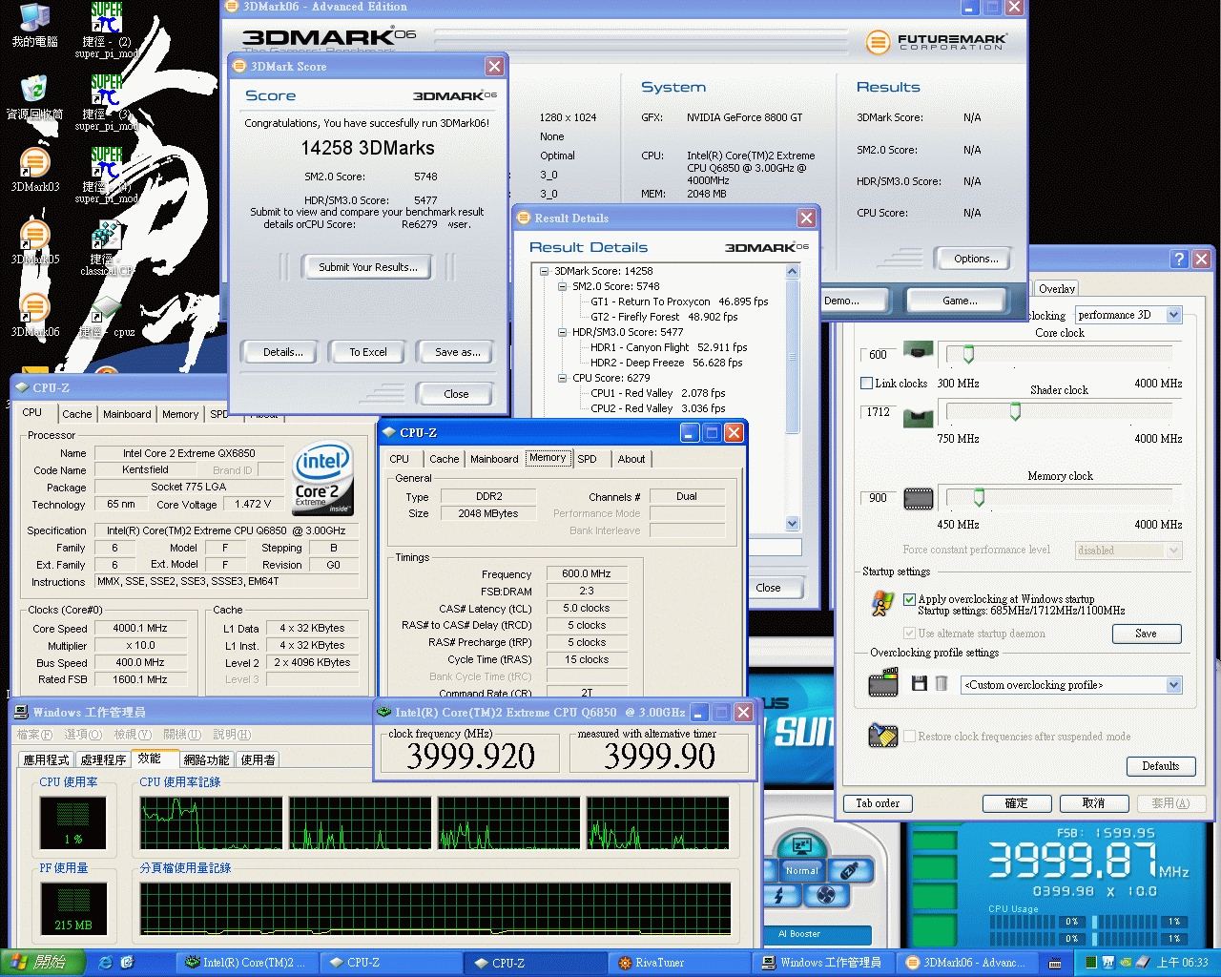Click the Game button in 3DMark06

click(960, 301)
